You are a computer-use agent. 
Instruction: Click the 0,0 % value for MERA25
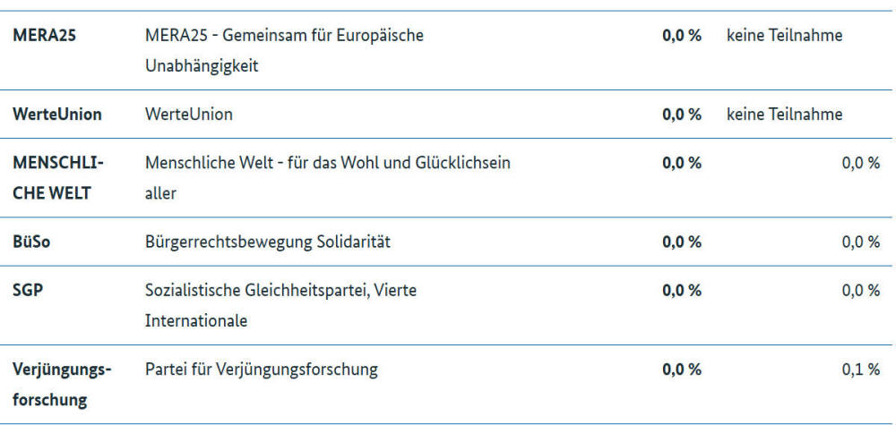point(682,36)
